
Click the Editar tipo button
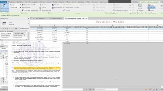pos(24,29)
